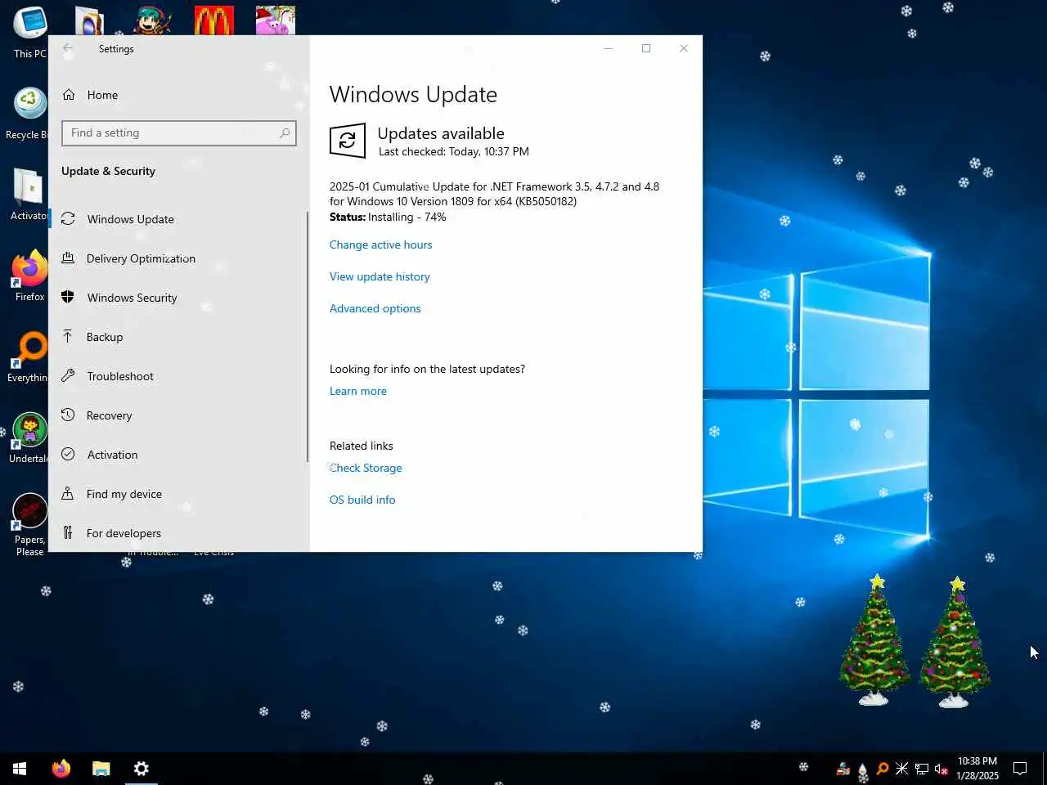Click the Troubleshoot wrench icon

[x=69, y=376]
